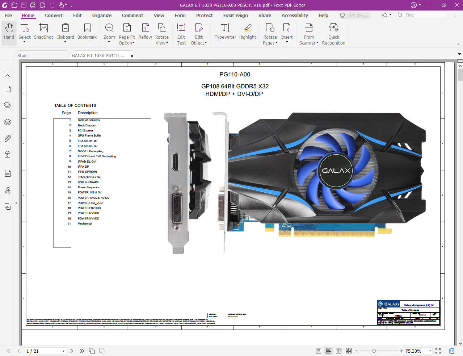Go to next page arrow

tap(72, 351)
